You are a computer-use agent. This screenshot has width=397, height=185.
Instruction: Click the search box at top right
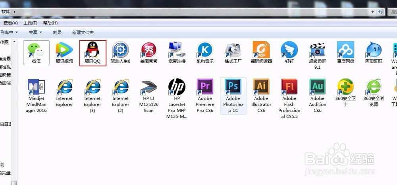click(x=393, y=12)
